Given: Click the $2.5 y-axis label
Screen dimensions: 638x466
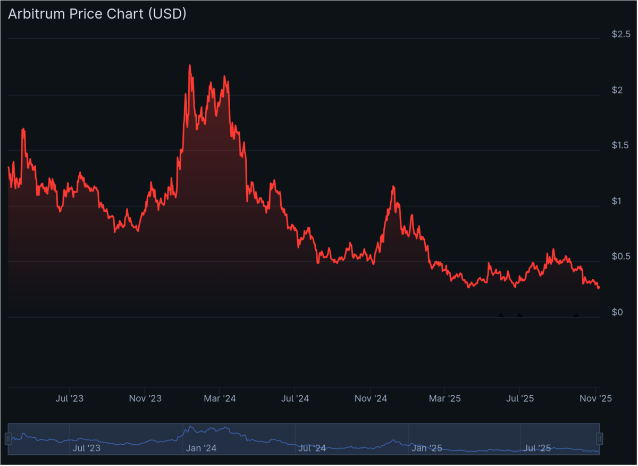Looking at the screenshot, I should click(621, 35).
